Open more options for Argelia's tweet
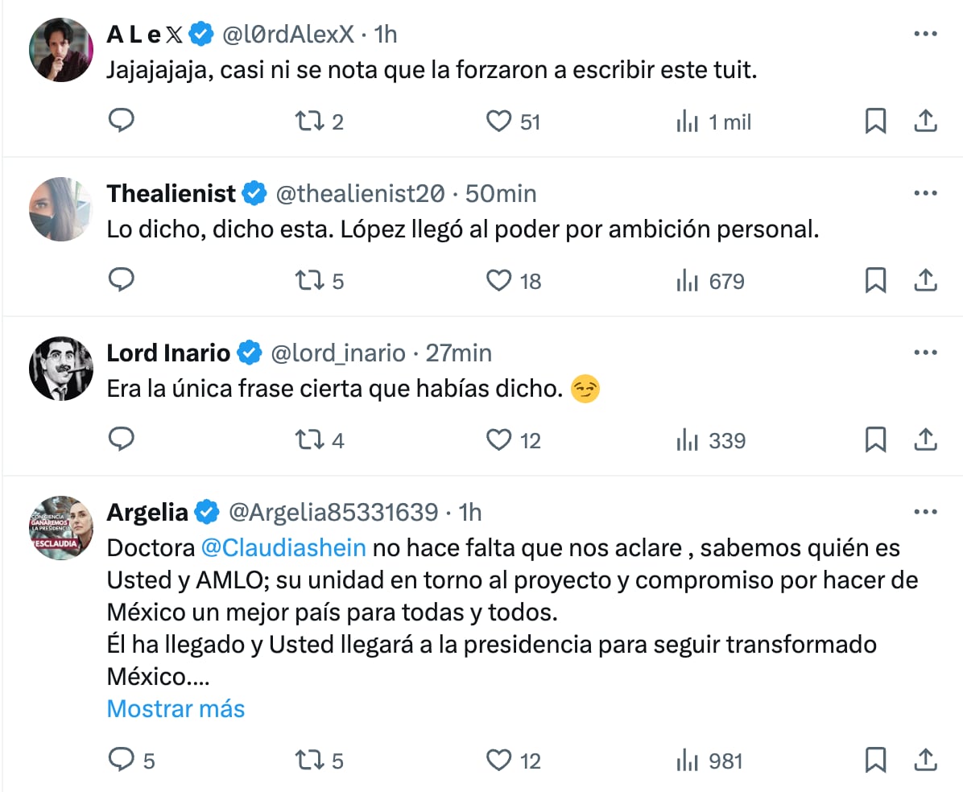Image resolution: width=963 pixels, height=792 pixels. (x=926, y=512)
